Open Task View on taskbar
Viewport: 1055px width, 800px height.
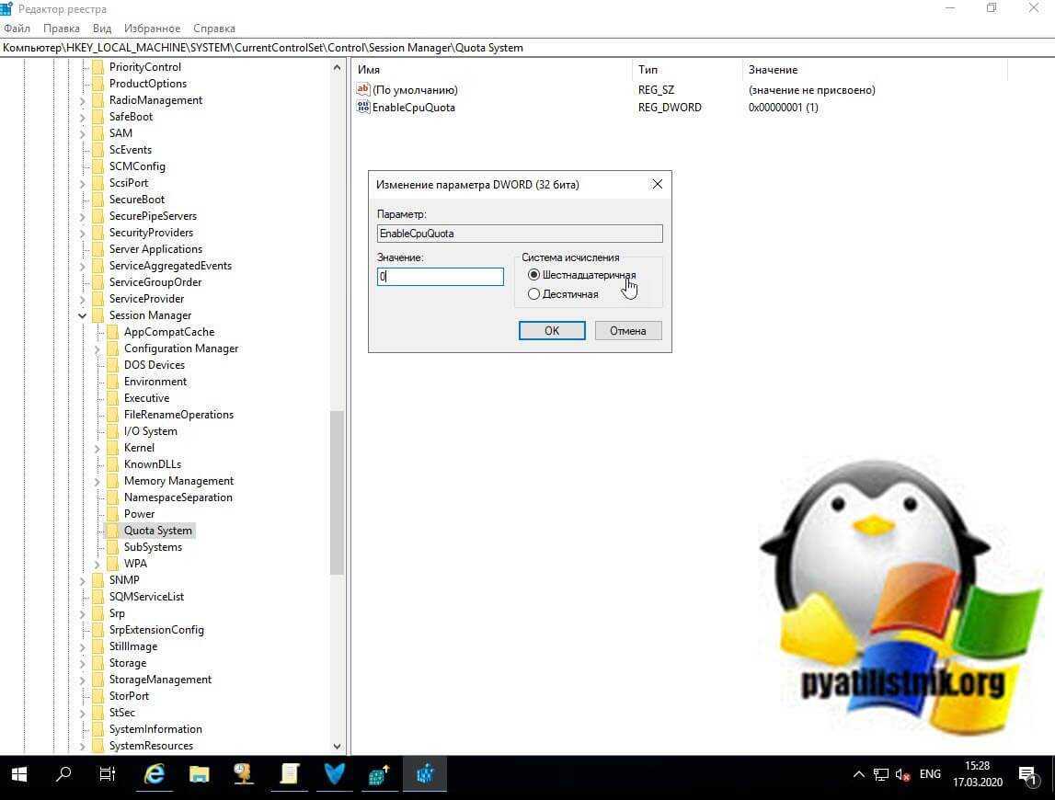(108, 774)
